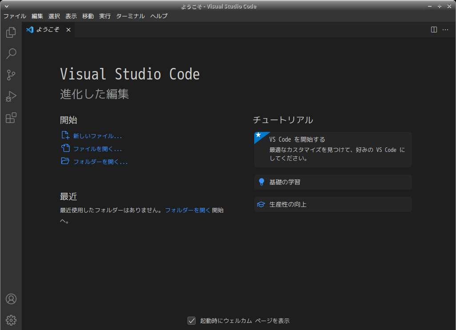
Task: Open the 生産性の向上 tutorial
Action: tap(333, 204)
